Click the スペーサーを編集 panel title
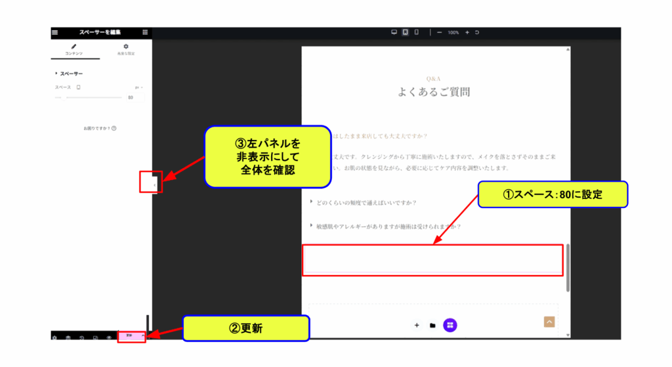The image size is (672, 367). tap(100, 32)
